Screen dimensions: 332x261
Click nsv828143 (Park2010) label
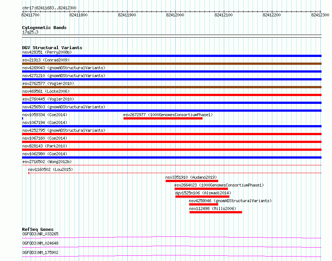[x=45, y=146]
